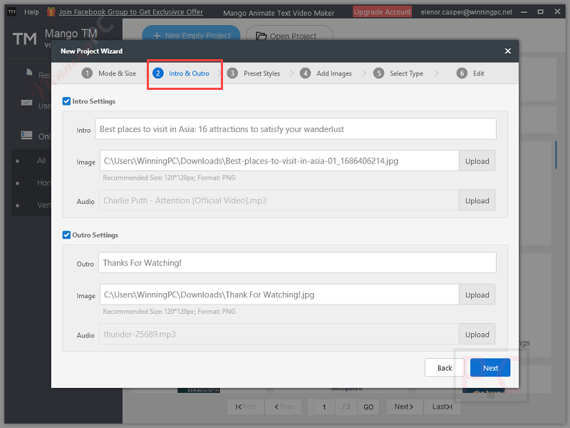Select the All category in the sidebar
Image resolution: width=570 pixels, height=428 pixels.
point(41,160)
